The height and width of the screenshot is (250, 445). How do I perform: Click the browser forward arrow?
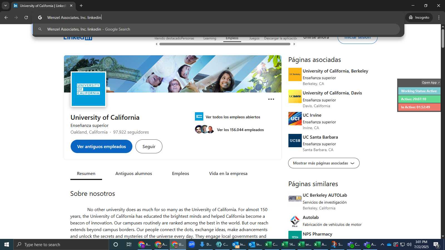pyautogui.click(x=16, y=17)
